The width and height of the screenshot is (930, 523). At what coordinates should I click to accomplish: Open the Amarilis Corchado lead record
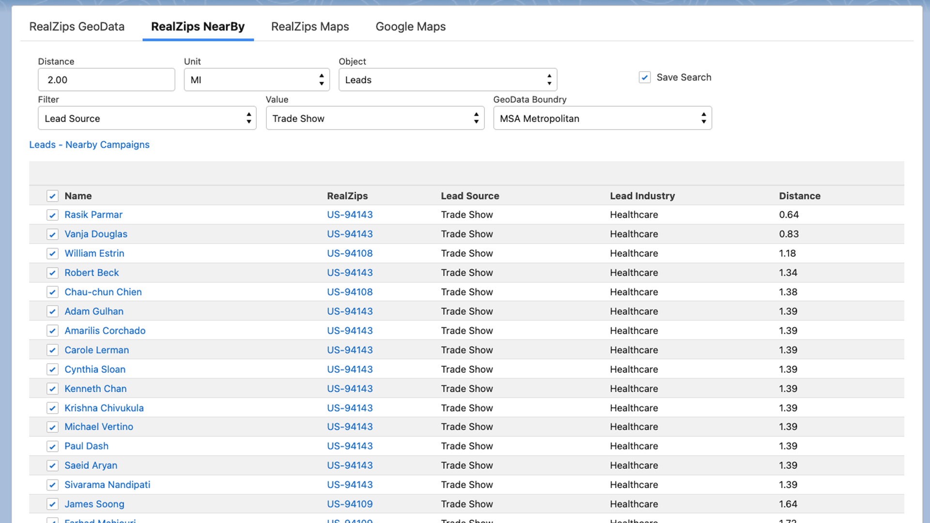(x=105, y=331)
